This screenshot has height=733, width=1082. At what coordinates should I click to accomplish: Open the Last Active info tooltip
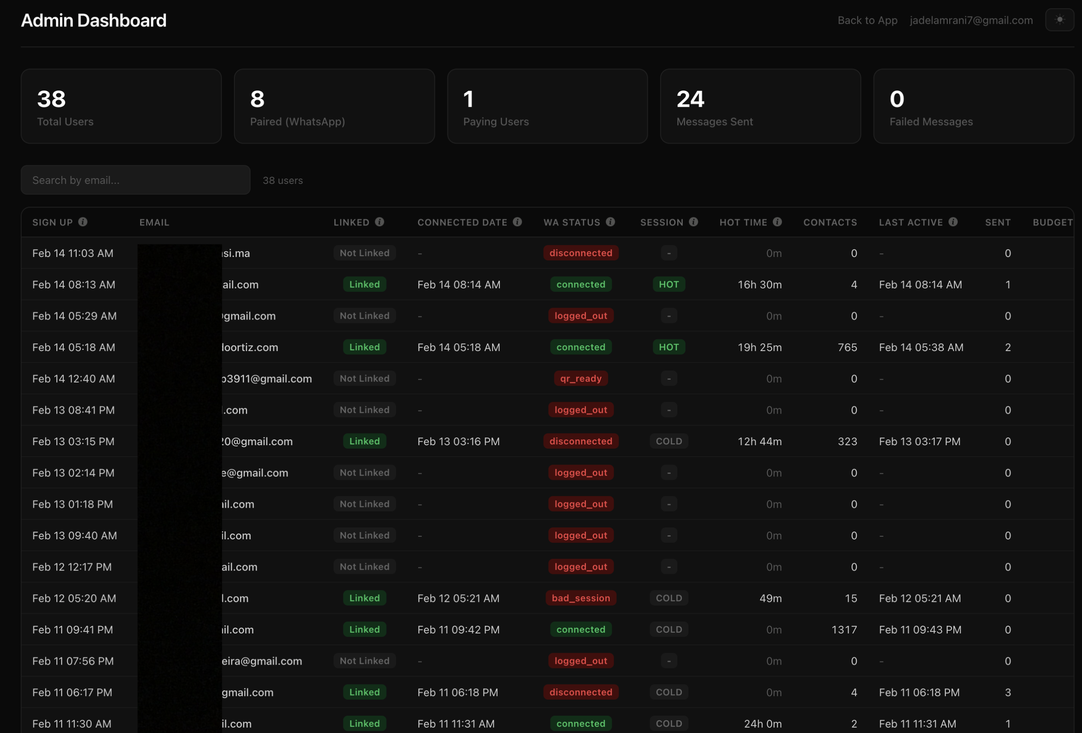(952, 222)
